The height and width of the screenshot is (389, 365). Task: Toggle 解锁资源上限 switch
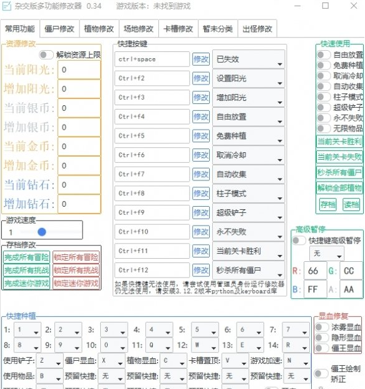tap(46, 54)
